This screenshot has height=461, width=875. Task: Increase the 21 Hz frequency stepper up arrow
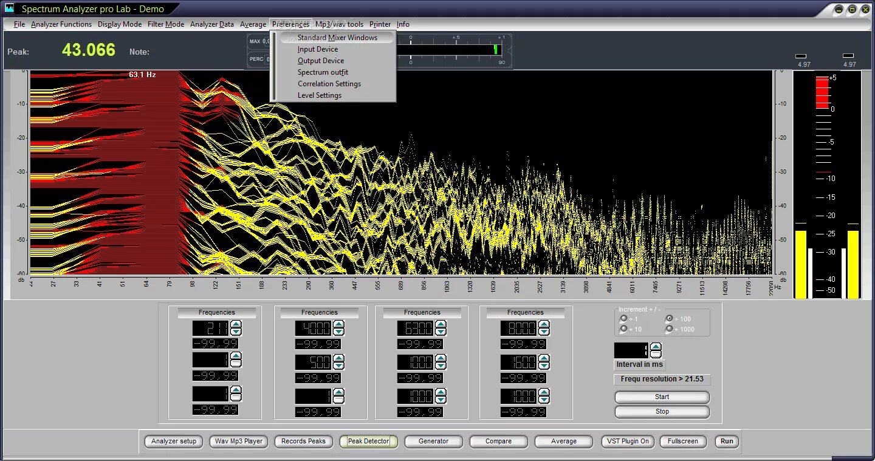pos(236,324)
